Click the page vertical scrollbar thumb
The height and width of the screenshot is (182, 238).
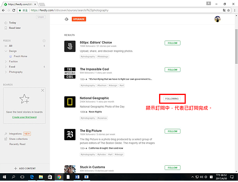pyautogui.click(x=236, y=46)
